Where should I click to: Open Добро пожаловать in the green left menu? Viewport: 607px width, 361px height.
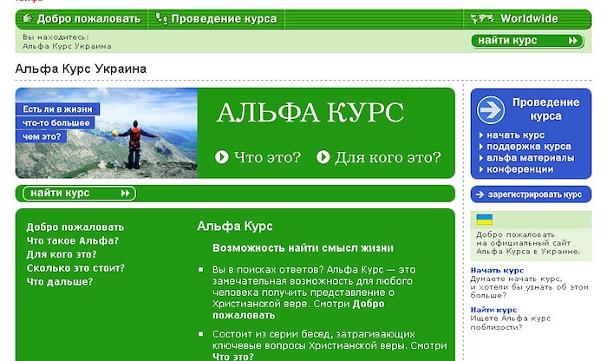(75, 227)
